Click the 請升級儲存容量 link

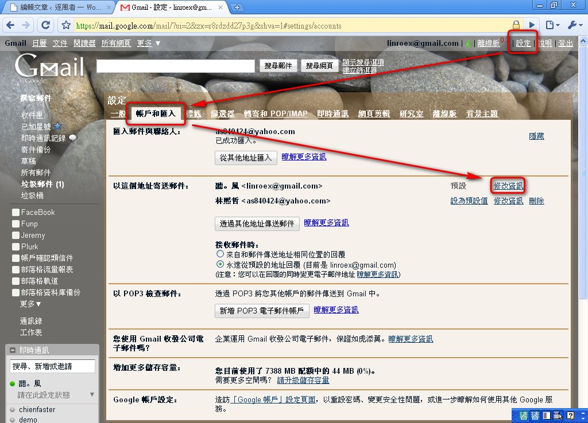tap(303, 381)
